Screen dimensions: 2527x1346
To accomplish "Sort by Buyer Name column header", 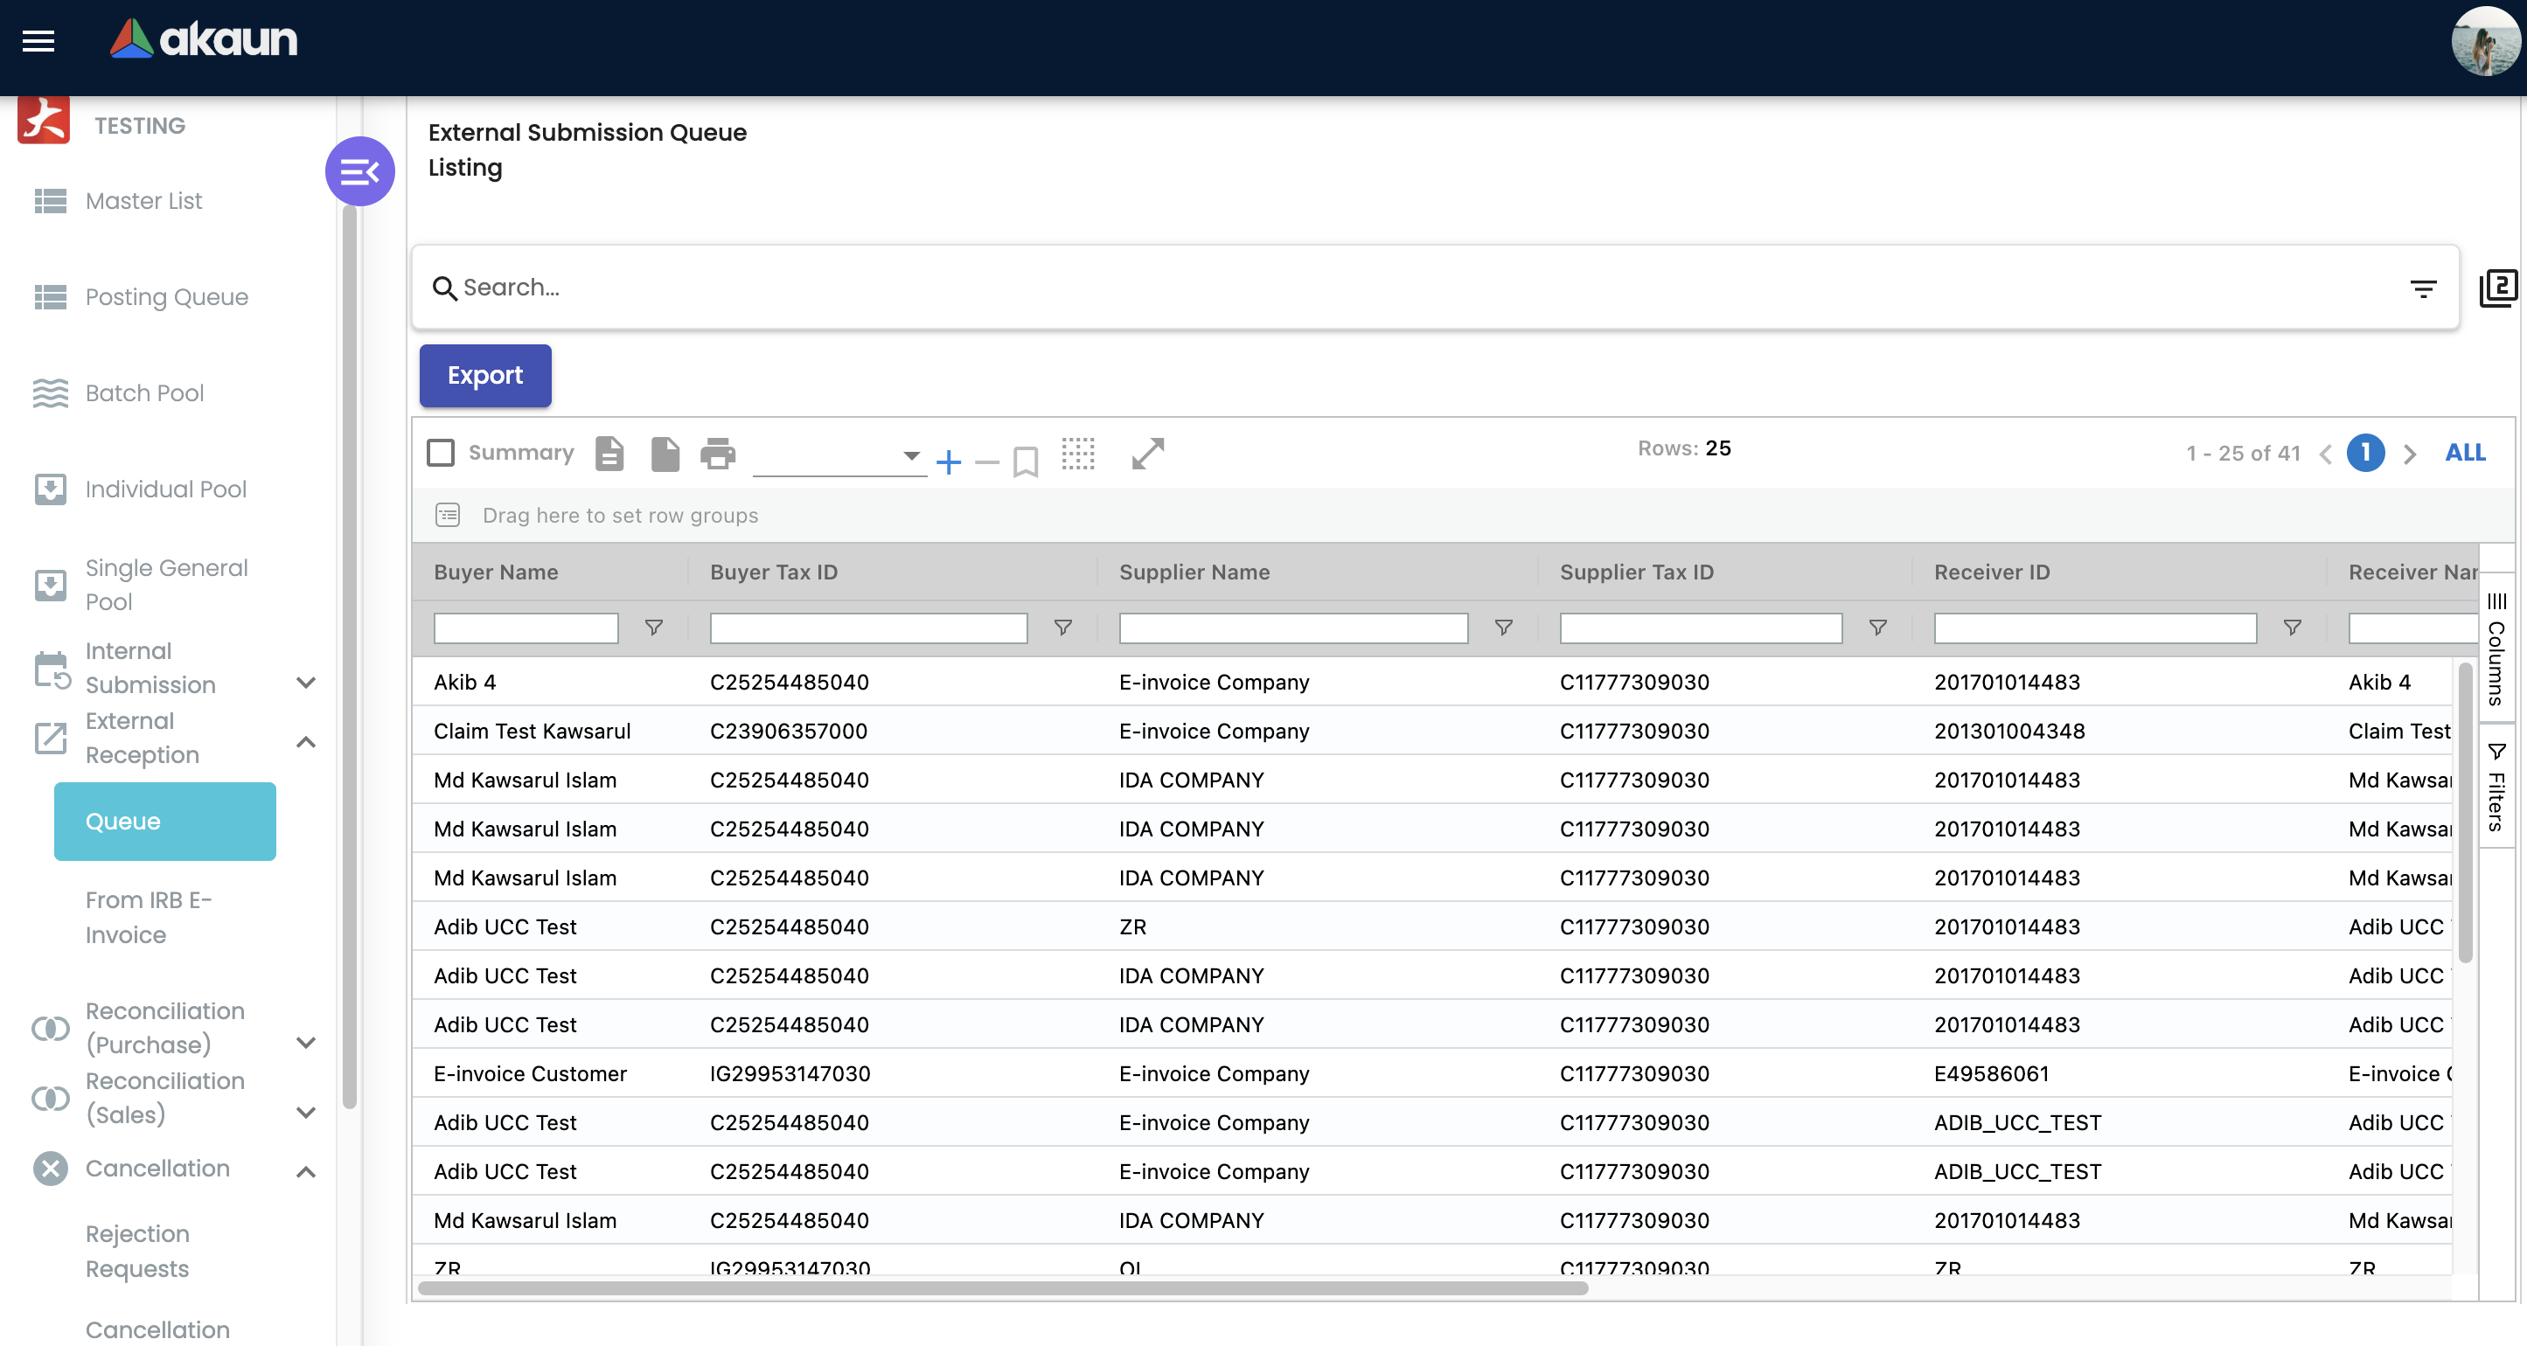I will click(496, 572).
